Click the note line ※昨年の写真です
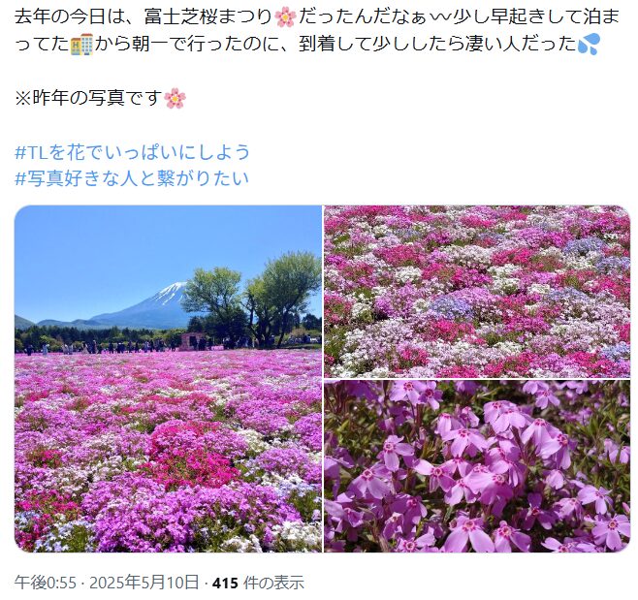Viewport: 638px width, 600px height. [x=101, y=98]
